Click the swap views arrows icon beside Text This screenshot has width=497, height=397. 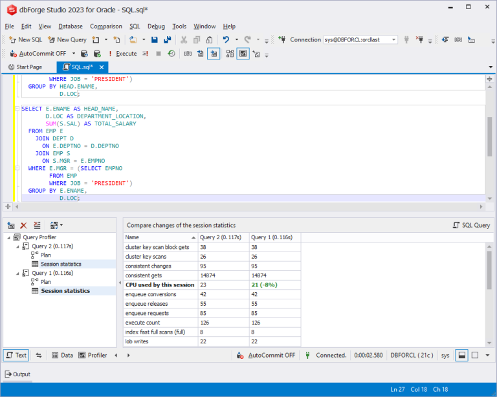(39, 355)
